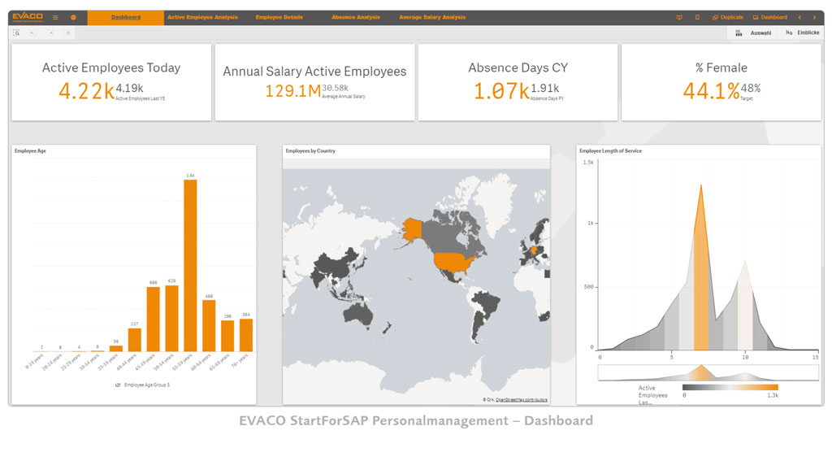Activate the smart search selection tool
The height and width of the screenshot is (461, 832).
pyautogui.click(x=16, y=33)
